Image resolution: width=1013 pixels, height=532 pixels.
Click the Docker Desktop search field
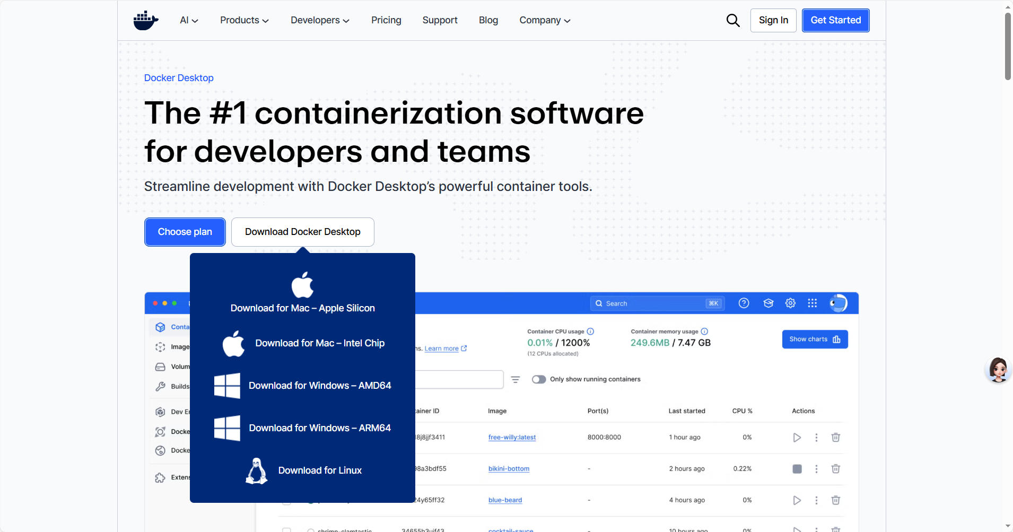[657, 303]
